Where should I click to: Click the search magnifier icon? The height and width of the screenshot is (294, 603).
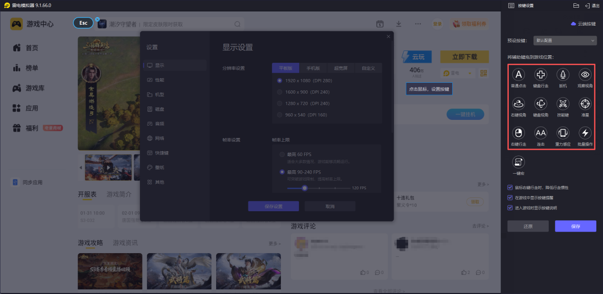click(x=237, y=24)
